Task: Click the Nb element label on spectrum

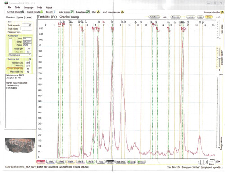Action: (183, 28)
